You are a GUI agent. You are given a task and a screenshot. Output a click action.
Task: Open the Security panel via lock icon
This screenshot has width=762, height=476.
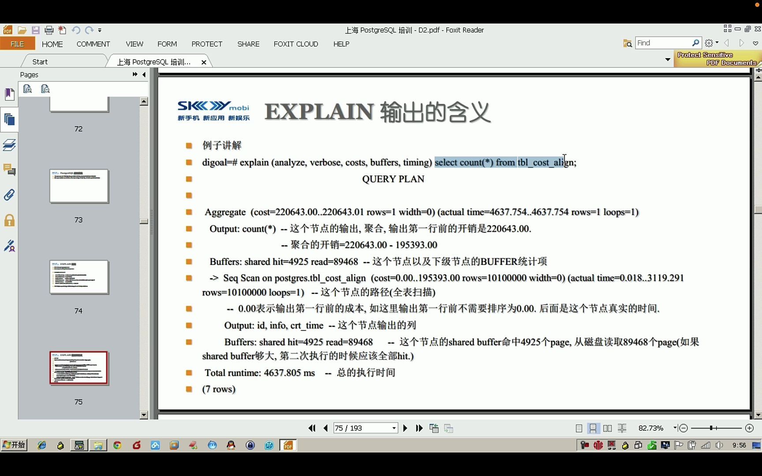[x=9, y=220]
